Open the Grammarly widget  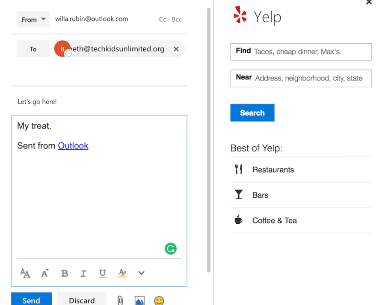coord(171,249)
